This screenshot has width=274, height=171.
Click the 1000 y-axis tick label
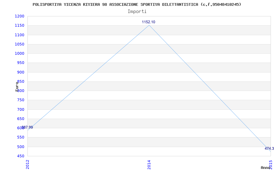click(x=20, y=54)
